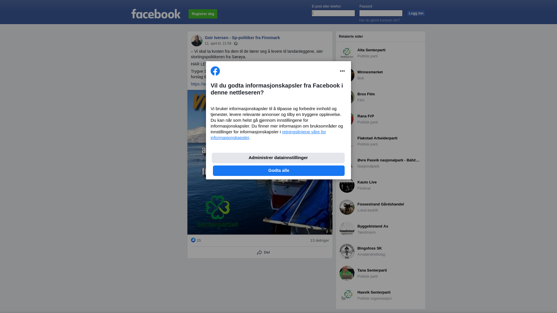Click the like thumbs-up reaction icon
The height and width of the screenshot is (313, 557).
point(193,240)
